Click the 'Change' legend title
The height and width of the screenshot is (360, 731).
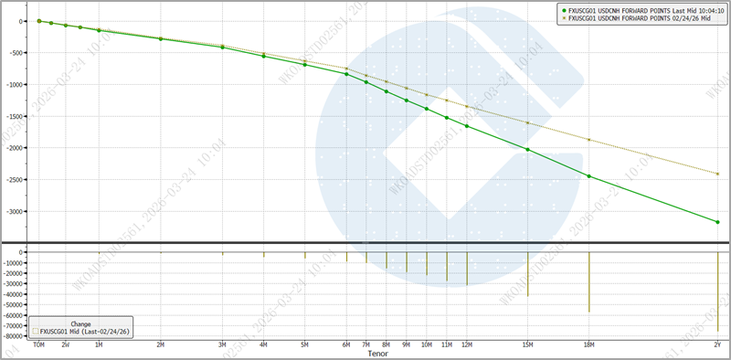(80, 323)
